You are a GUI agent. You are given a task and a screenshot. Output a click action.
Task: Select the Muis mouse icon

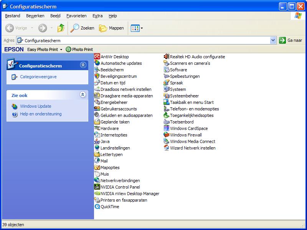[x=97, y=174]
